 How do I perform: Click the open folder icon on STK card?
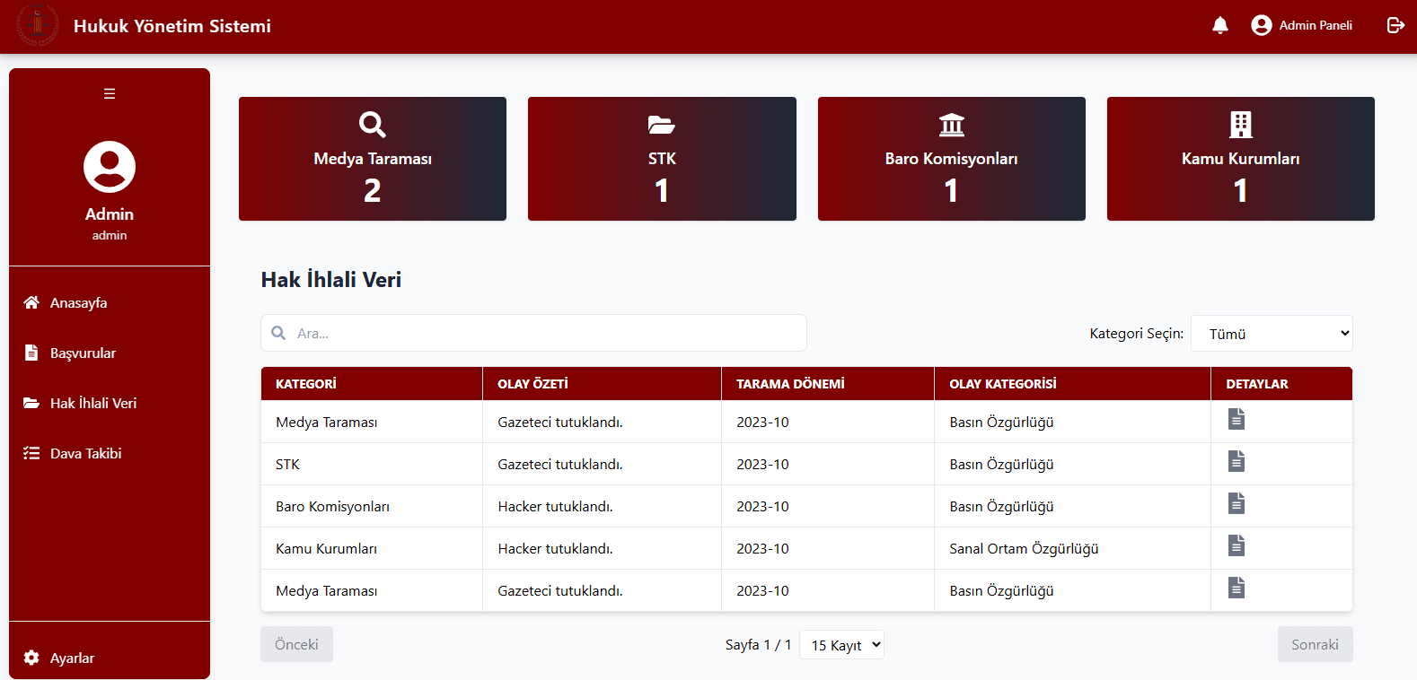[x=662, y=125]
